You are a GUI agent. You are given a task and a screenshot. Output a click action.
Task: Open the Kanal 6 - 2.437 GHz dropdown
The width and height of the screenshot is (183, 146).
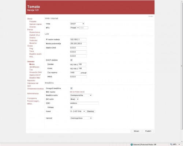click(x=78, y=111)
